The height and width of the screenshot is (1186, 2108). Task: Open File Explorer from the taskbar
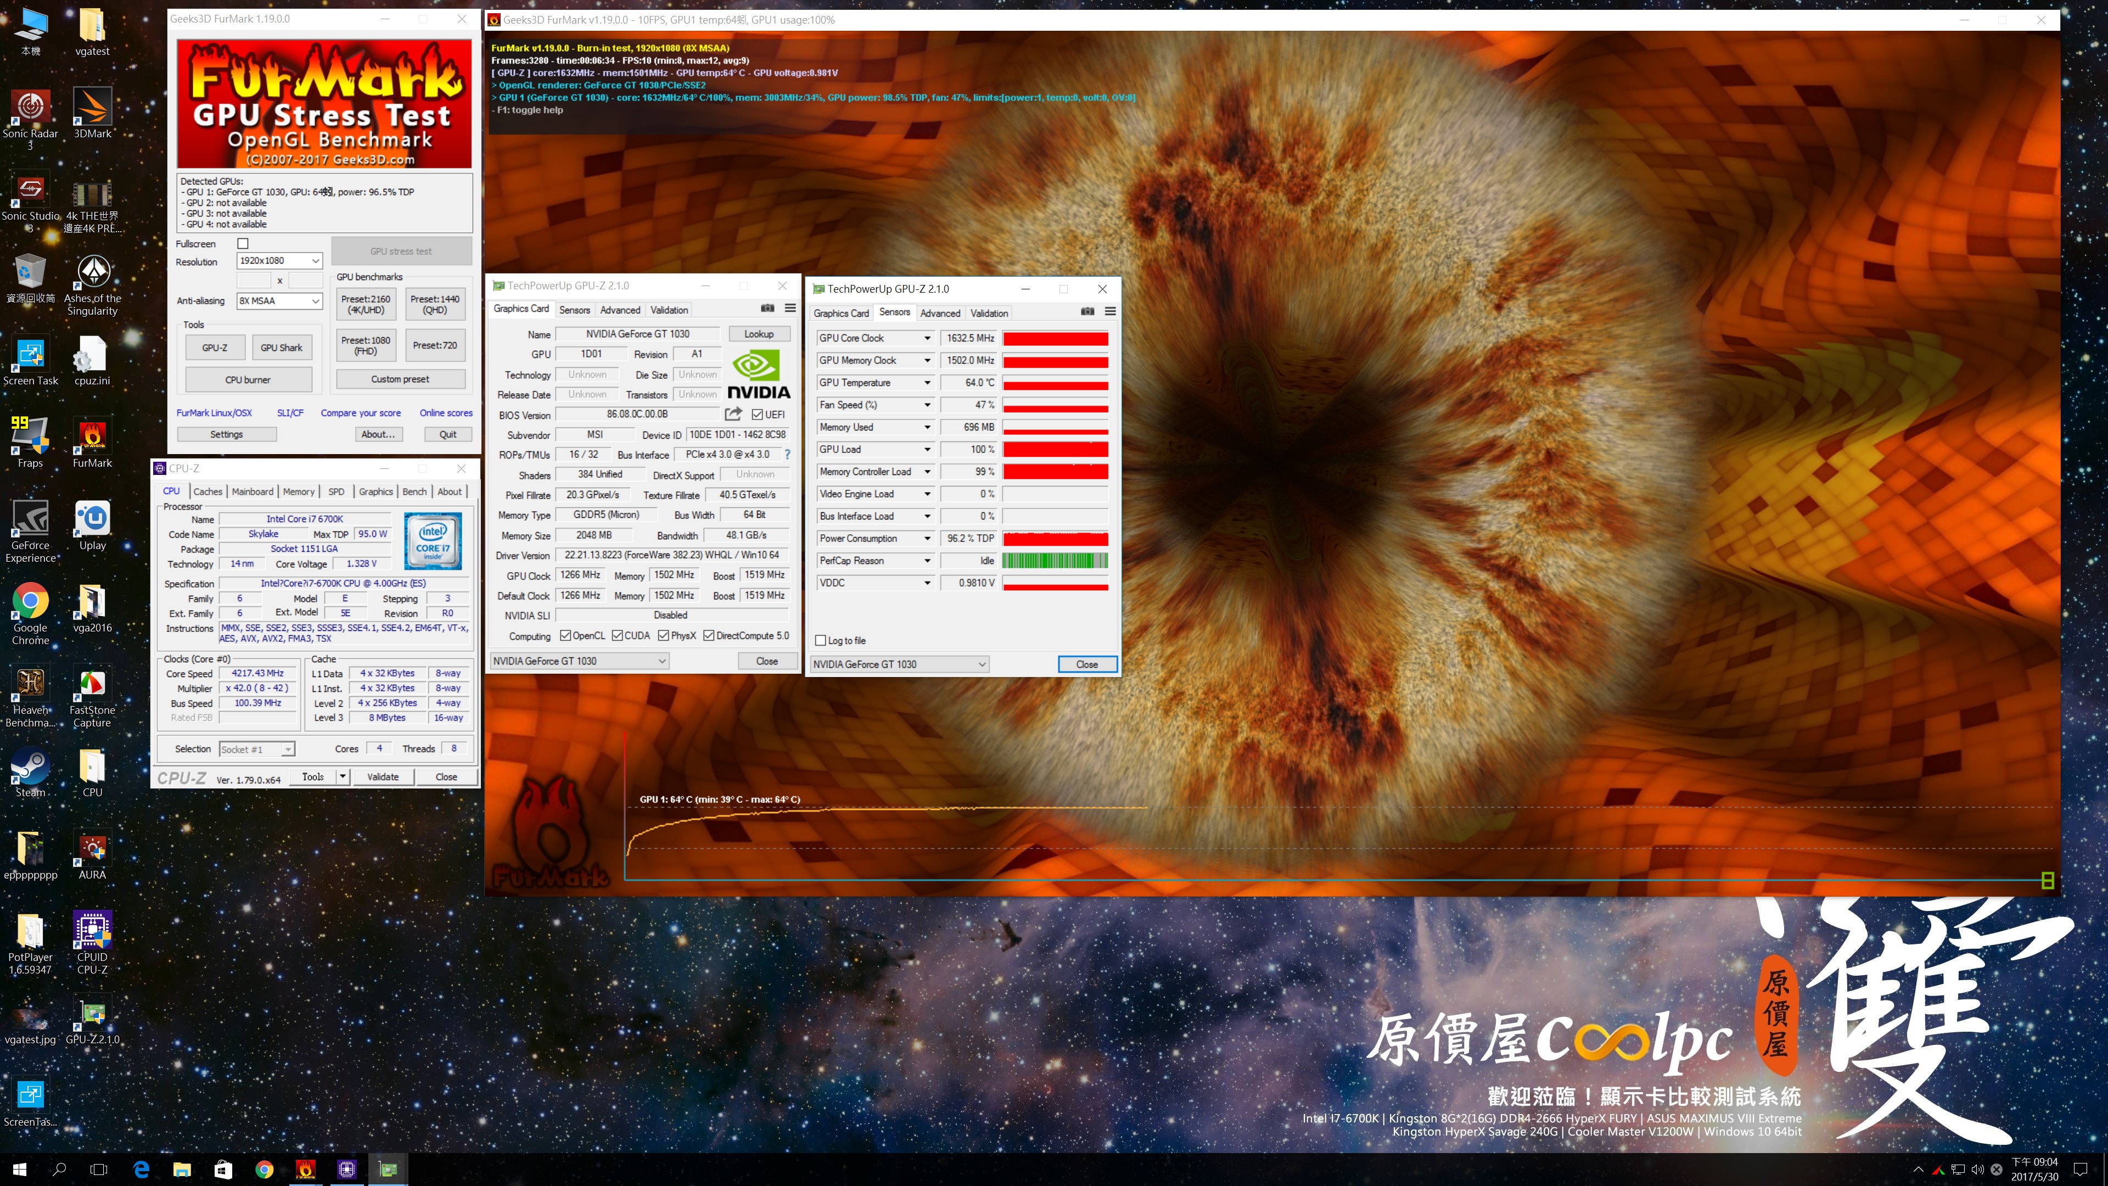pos(182,1169)
